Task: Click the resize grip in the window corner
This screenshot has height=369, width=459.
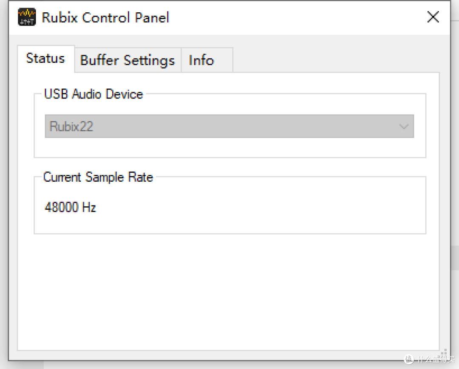Action: [444, 354]
